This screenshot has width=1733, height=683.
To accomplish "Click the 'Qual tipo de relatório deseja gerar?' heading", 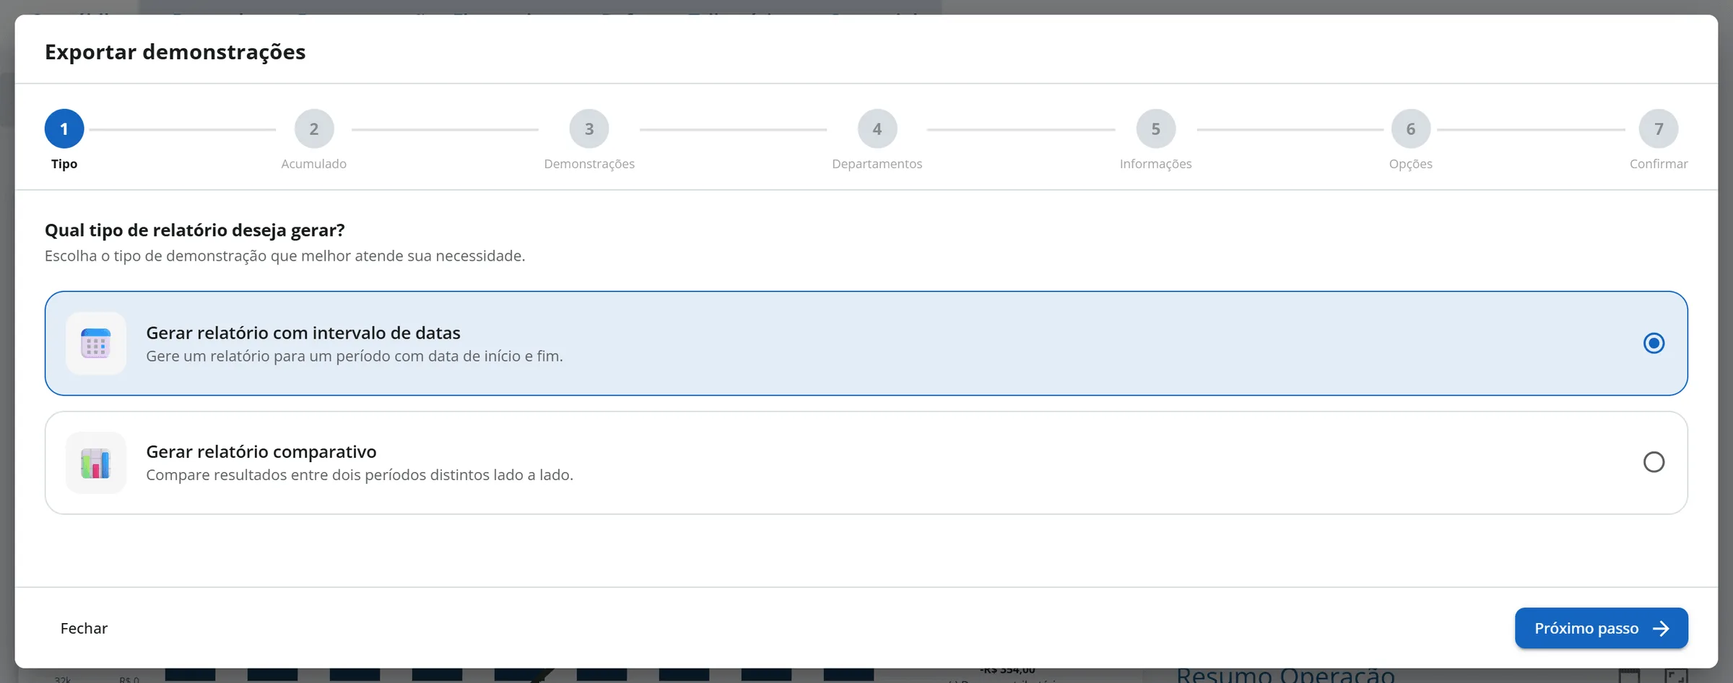I will tap(195, 230).
